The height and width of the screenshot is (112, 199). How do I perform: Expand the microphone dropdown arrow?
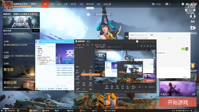tap(130, 86)
